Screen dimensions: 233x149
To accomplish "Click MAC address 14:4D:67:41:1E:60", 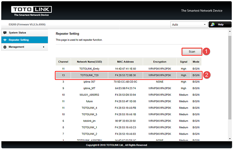I will pyautogui.click(x=125, y=69).
